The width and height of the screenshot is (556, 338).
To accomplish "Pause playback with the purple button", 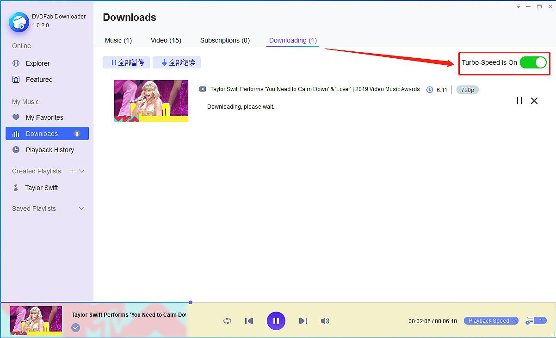I will [x=276, y=320].
